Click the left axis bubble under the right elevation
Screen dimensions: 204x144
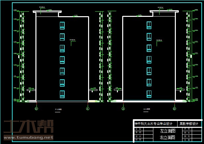click(x=123, y=108)
